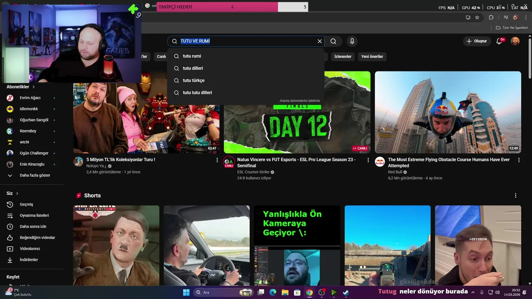Select the Canlı filter chip
This screenshot has width=532, height=299.
point(161,56)
